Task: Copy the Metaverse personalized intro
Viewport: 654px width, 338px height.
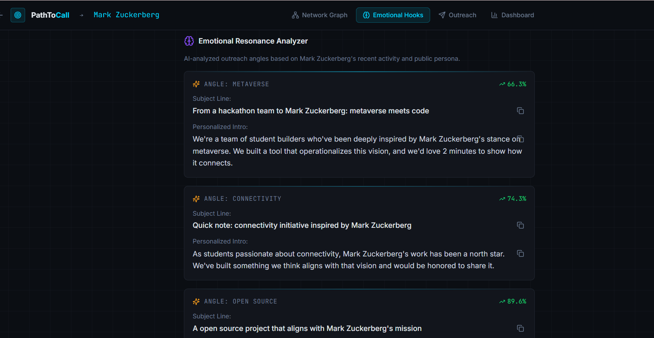Action: click(521, 139)
